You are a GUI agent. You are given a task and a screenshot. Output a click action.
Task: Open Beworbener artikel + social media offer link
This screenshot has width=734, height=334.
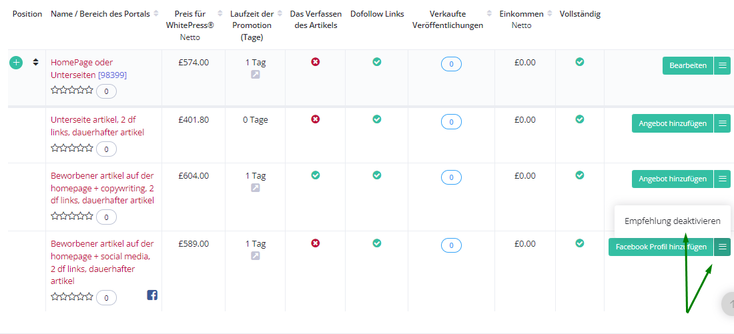[102, 263]
